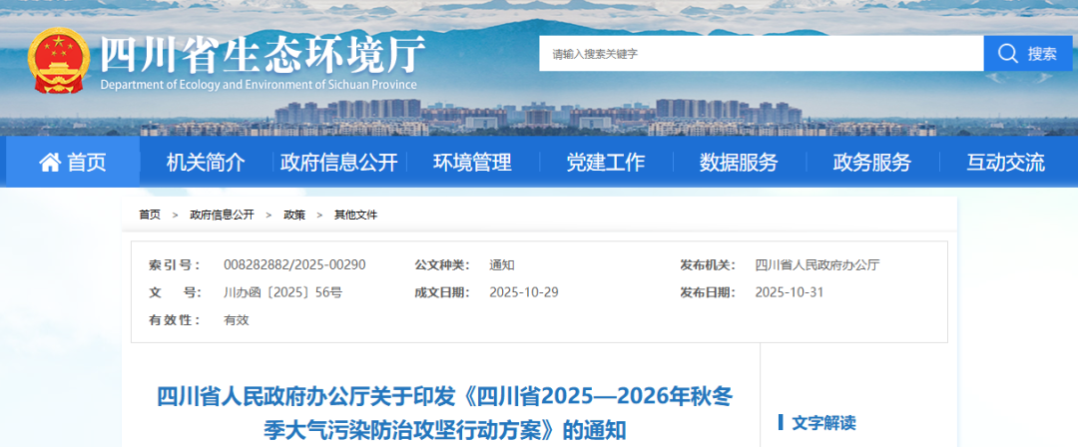The height and width of the screenshot is (447, 1078).
Task: Click the 发布日期 label
Action: tap(708, 293)
